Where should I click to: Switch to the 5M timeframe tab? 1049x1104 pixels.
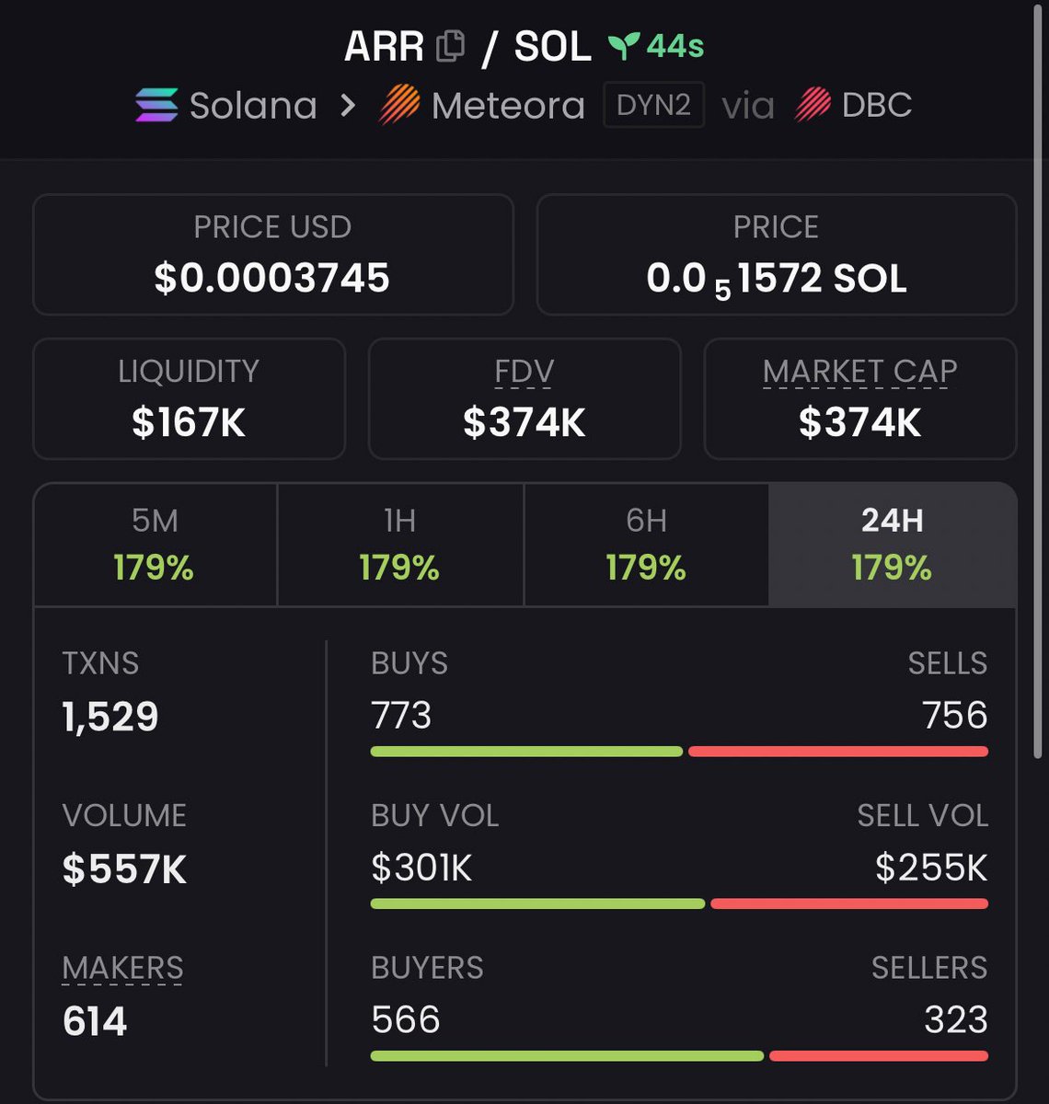155,545
